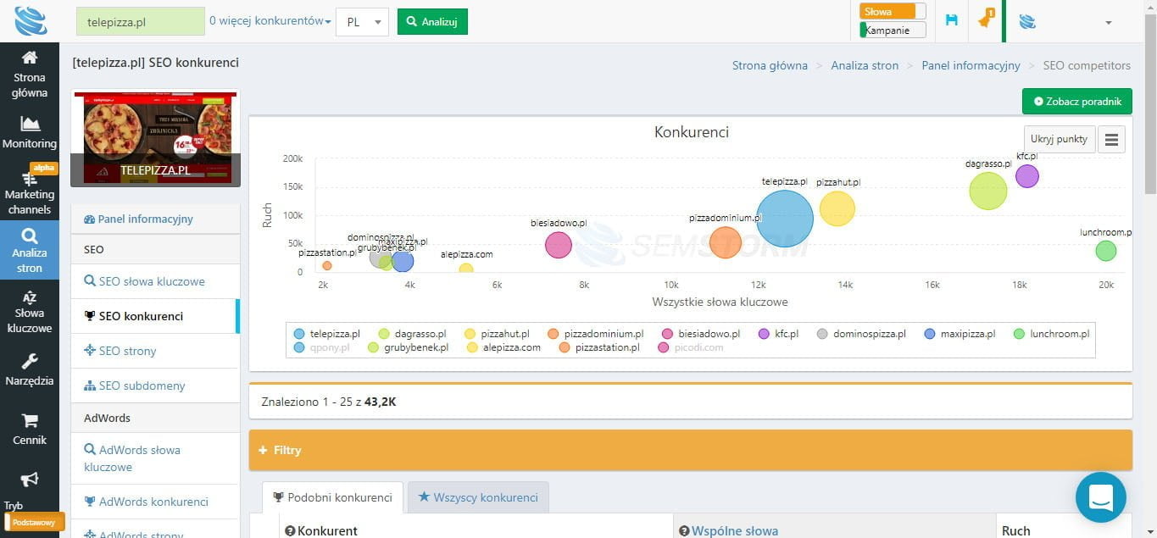
Task: Expand the więcej konkurentów dropdown
Action: (x=270, y=21)
